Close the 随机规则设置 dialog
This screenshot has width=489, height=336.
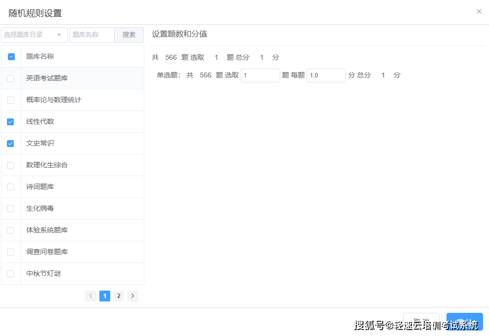tap(479, 11)
